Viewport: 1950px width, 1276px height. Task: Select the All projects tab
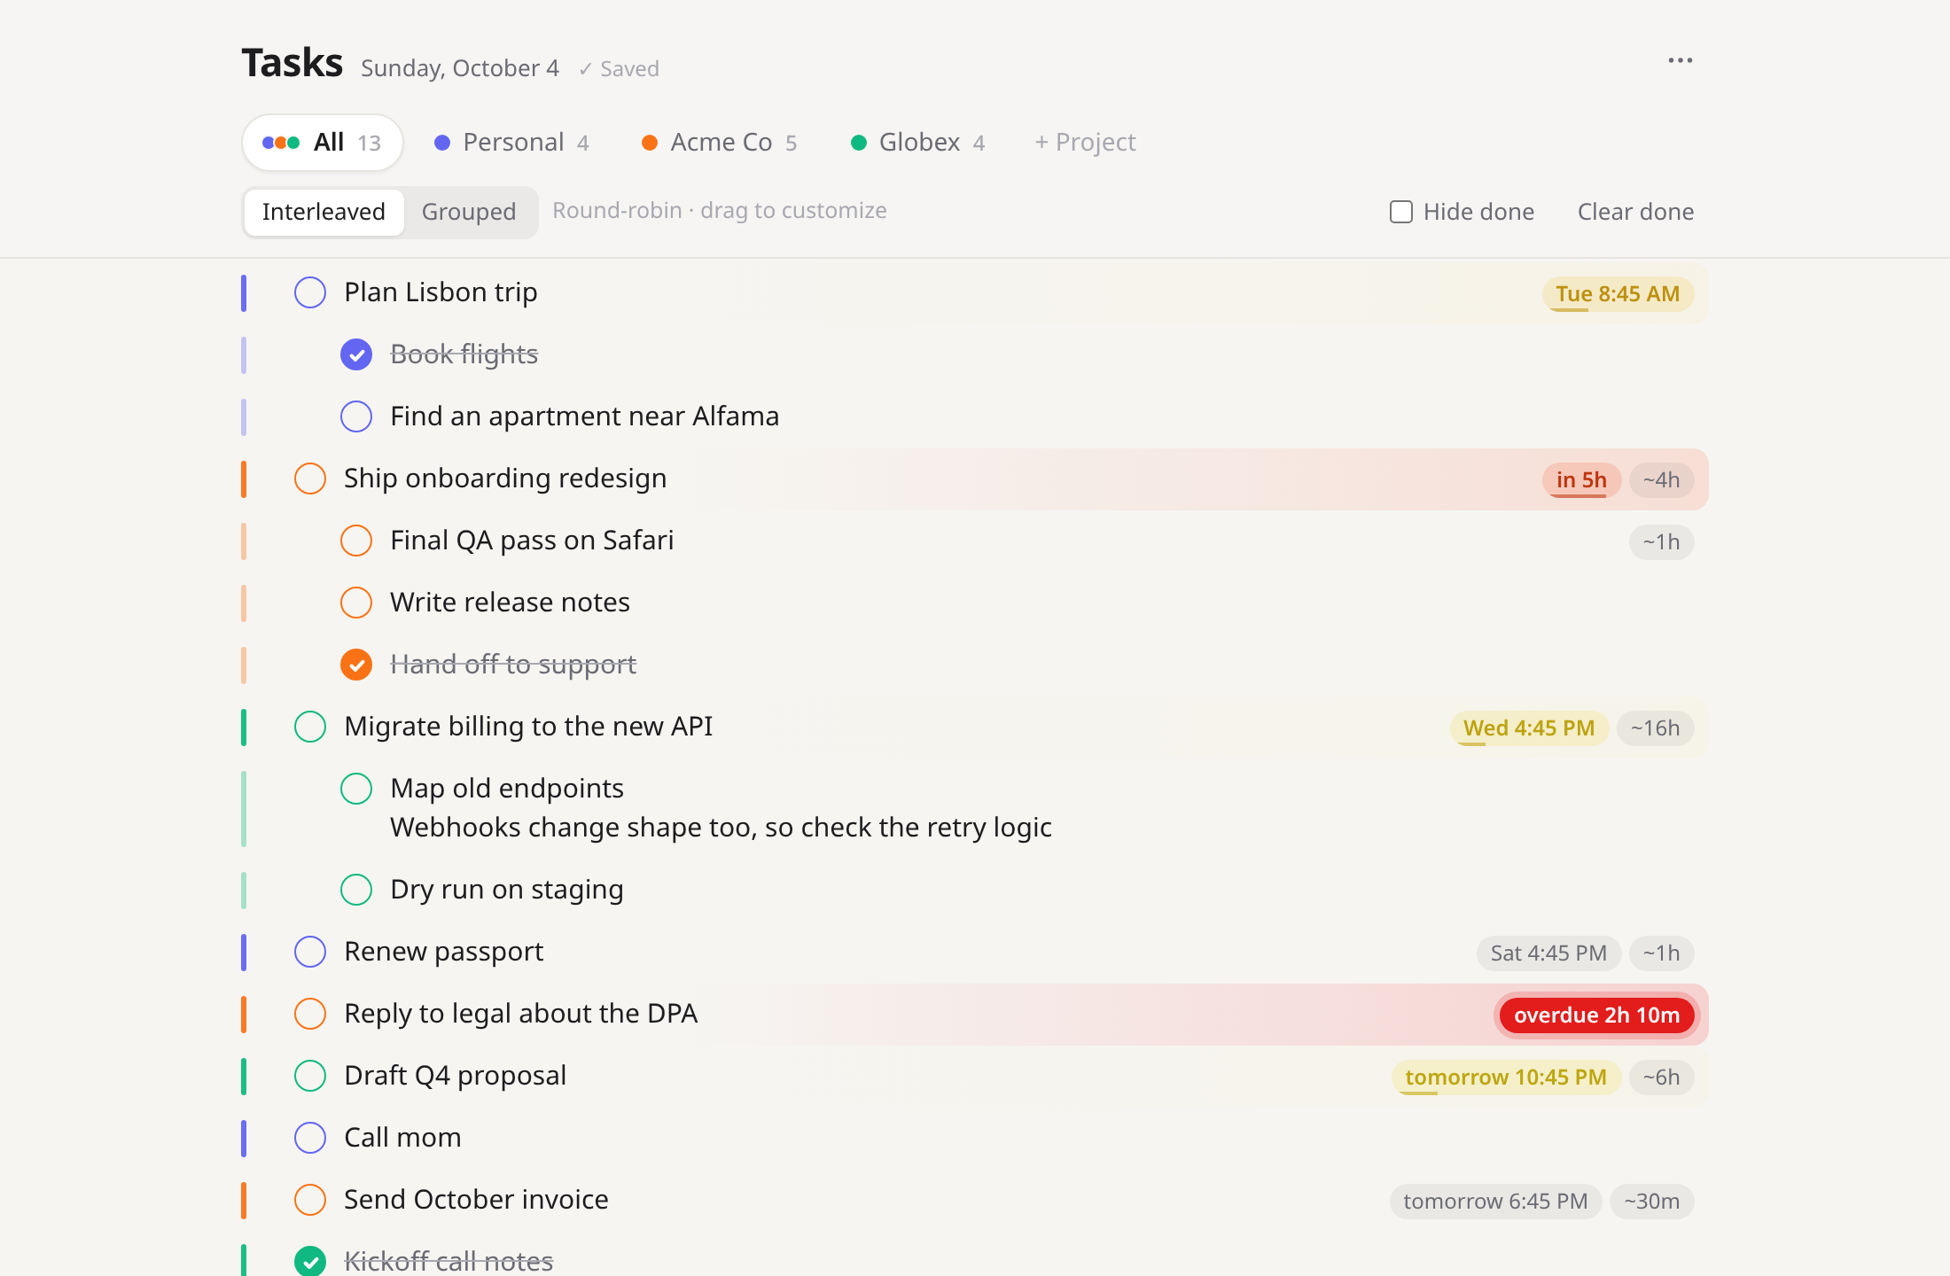click(323, 143)
